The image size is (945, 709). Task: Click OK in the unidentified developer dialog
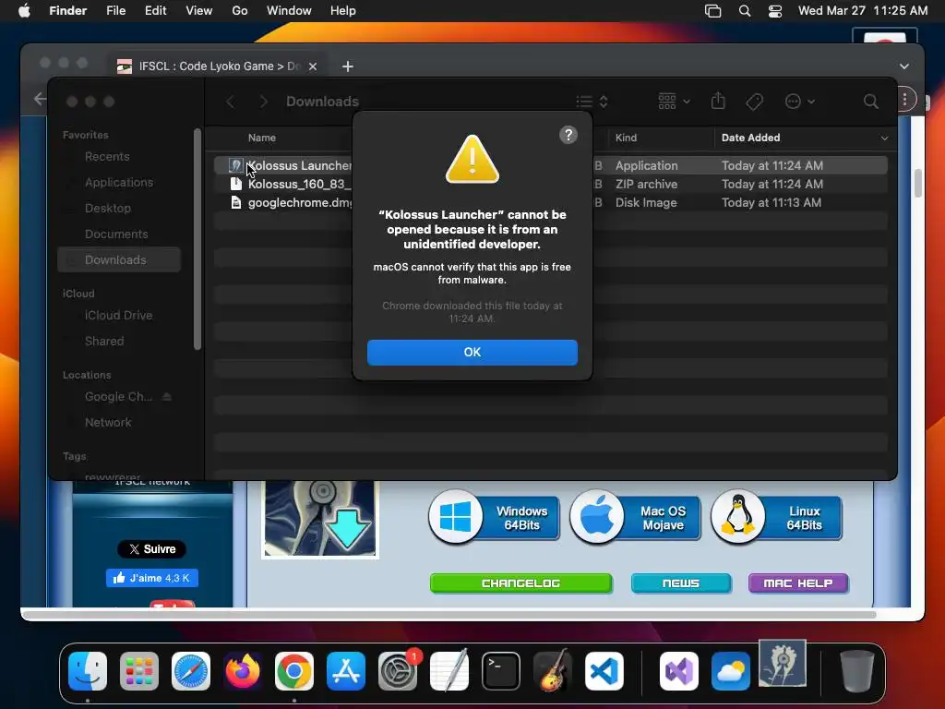(472, 352)
